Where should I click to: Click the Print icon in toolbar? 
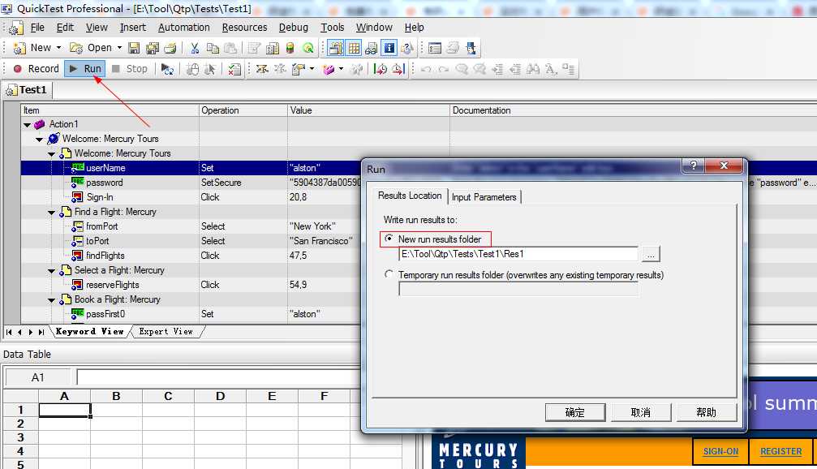pos(170,48)
